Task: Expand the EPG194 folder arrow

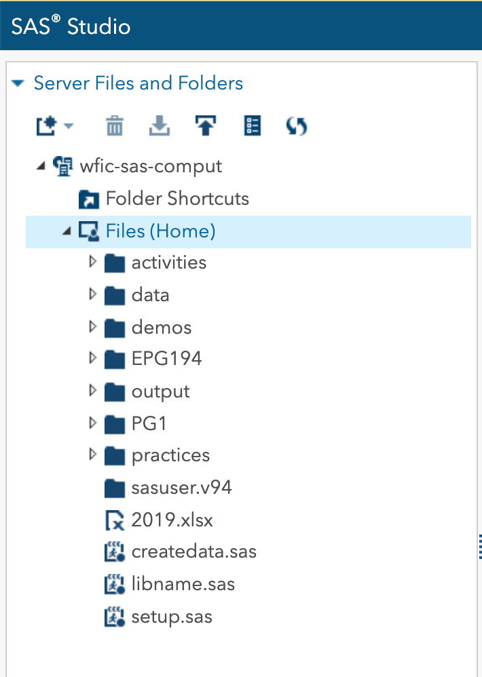Action: click(93, 357)
